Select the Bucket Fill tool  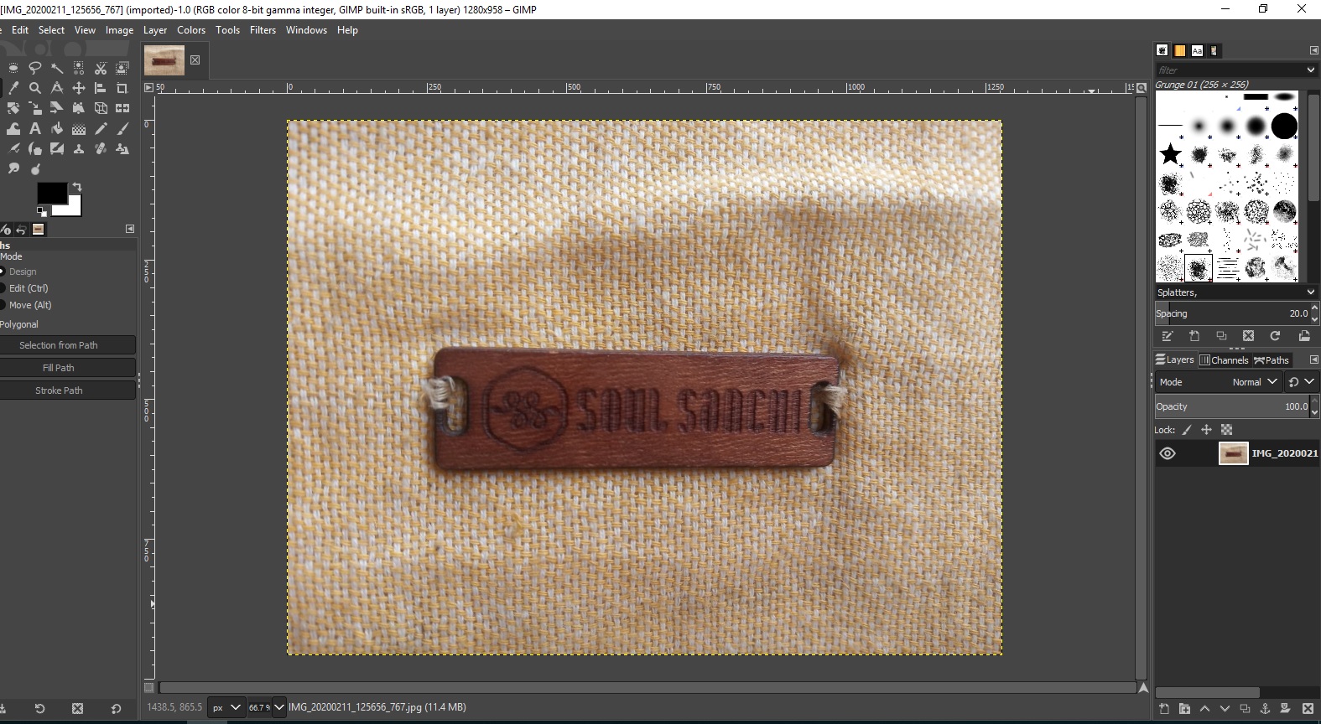57,128
